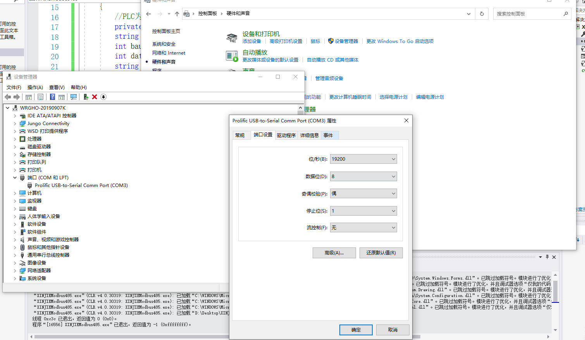Open the 数据位(D) data bits dropdown

[363, 177]
